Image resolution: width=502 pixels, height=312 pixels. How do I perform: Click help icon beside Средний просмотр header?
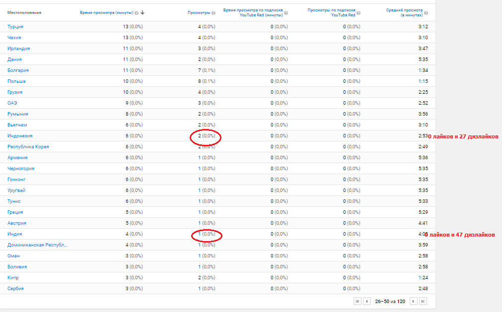click(x=426, y=12)
